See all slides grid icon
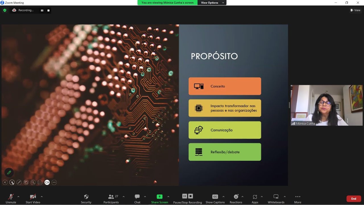 pos(26,182)
